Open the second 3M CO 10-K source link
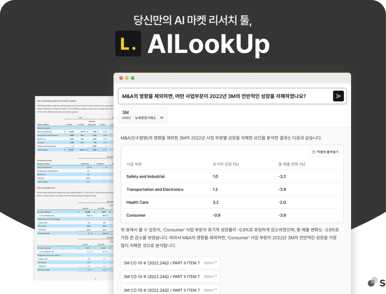The width and height of the screenshot is (386, 294). (x=170, y=277)
